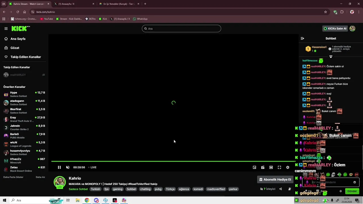Open Windows Start menu
363x204 pixels.
(4, 200)
